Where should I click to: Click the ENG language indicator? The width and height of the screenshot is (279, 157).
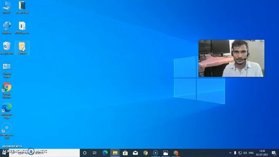pyautogui.click(x=251, y=153)
